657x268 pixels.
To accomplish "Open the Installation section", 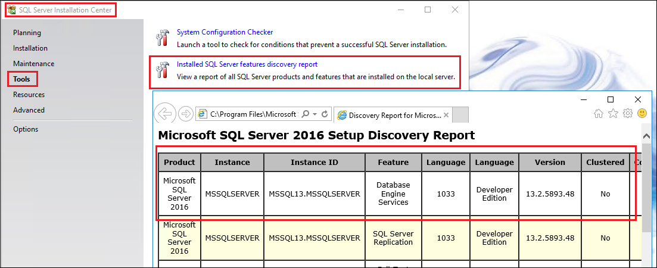I will click(x=30, y=48).
